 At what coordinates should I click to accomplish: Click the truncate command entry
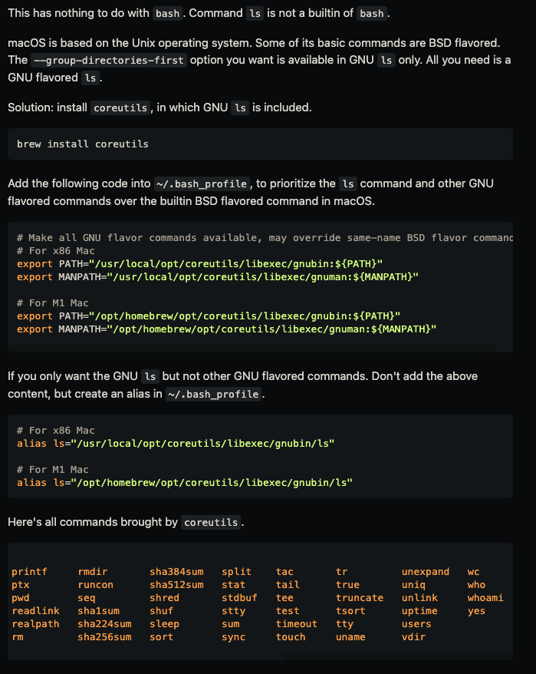(x=360, y=598)
